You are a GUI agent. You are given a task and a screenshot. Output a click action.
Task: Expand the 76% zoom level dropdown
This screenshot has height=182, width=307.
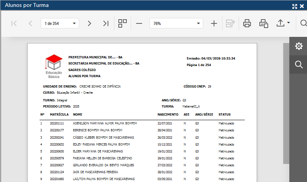pyautogui.click(x=176, y=23)
